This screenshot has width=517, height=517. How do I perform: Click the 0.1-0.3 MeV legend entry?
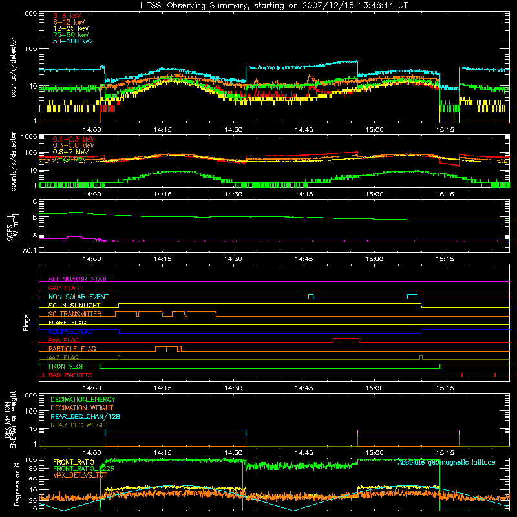click(73, 139)
